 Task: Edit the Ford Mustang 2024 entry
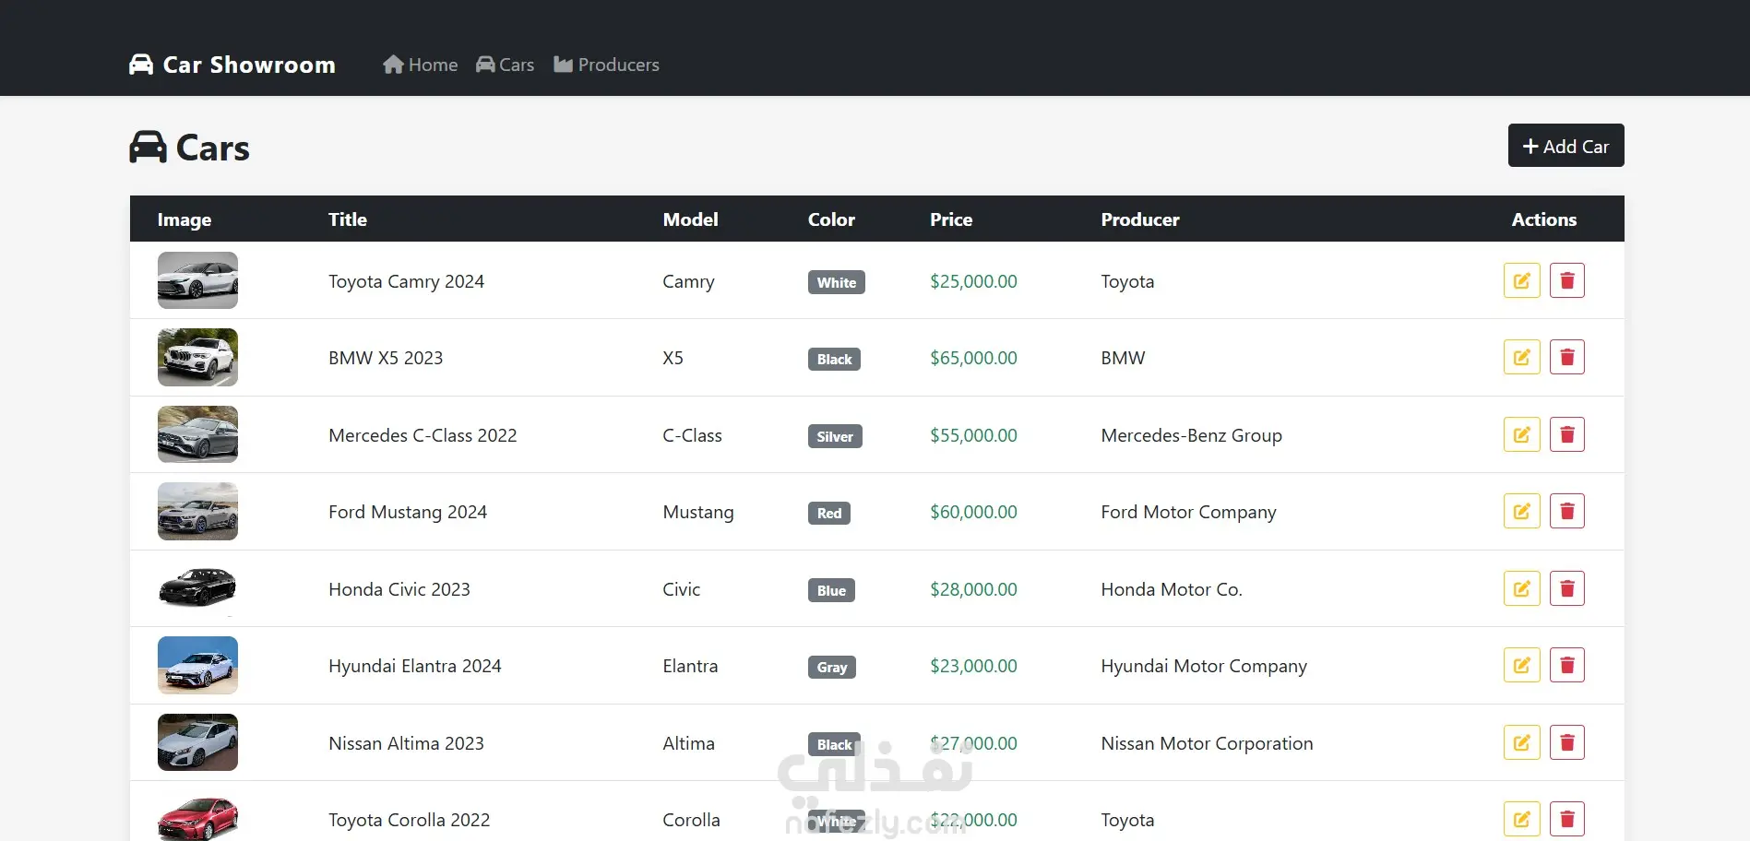tap(1521, 511)
